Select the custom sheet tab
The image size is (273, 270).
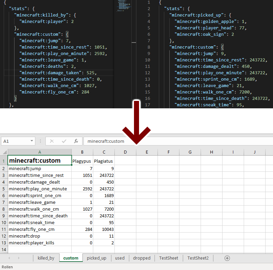tap(71, 258)
